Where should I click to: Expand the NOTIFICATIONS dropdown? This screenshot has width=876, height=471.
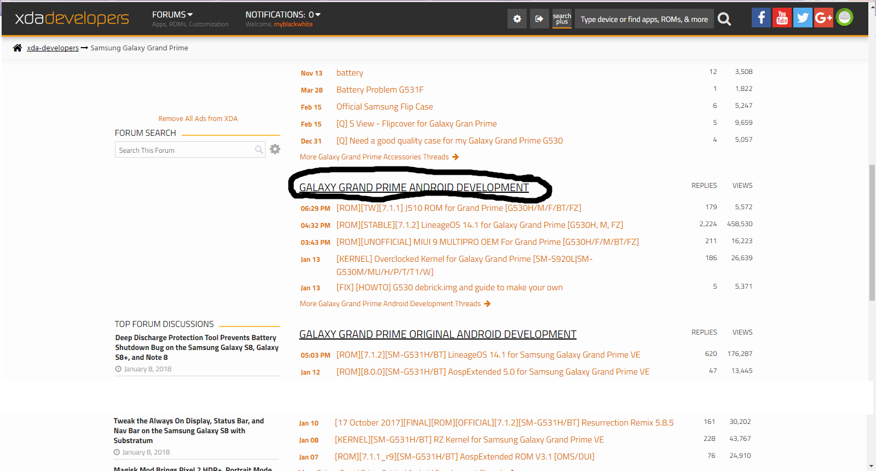[283, 15]
